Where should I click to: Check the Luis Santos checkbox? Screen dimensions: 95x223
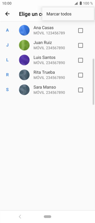pos(81,60)
